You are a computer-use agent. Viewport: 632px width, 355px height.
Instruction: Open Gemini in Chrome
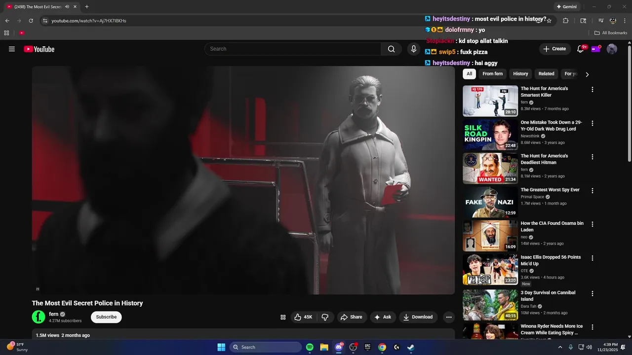click(x=566, y=7)
